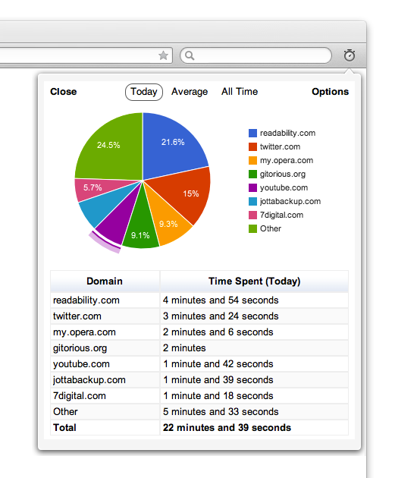Focus the browser search field
417x478 pixels.
pyautogui.click(x=256, y=55)
